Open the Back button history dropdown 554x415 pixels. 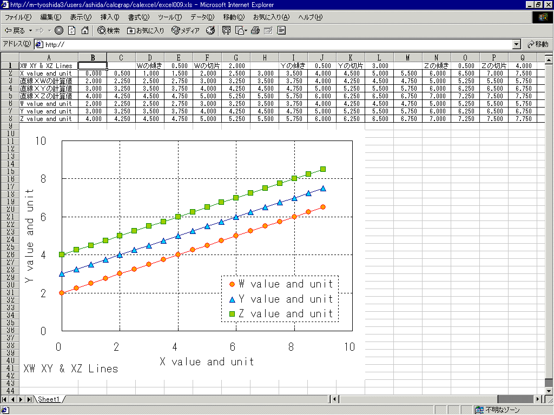(31, 30)
